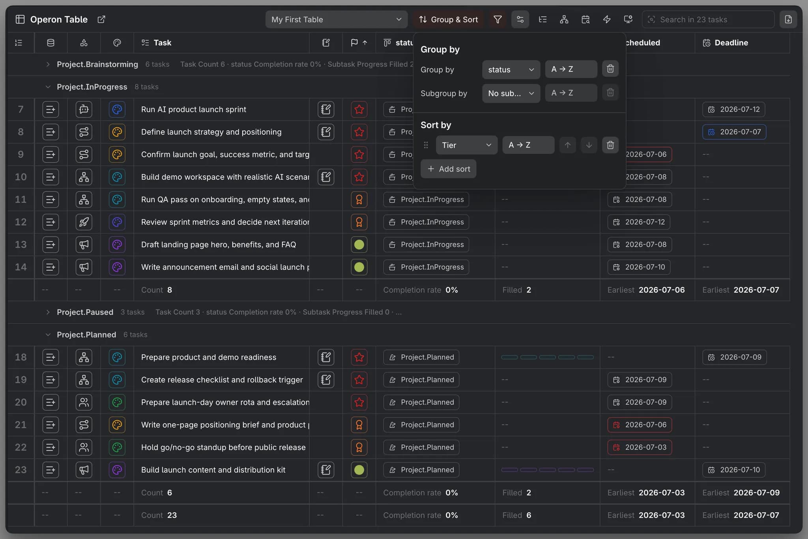Image resolution: width=808 pixels, height=539 pixels.
Task: Toggle Tier sort direction A → Z
Action: (x=528, y=145)
